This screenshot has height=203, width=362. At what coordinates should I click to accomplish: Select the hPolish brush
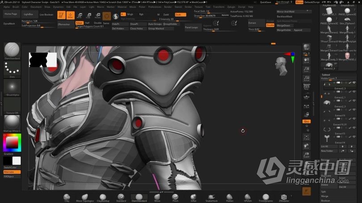[248, 198]
